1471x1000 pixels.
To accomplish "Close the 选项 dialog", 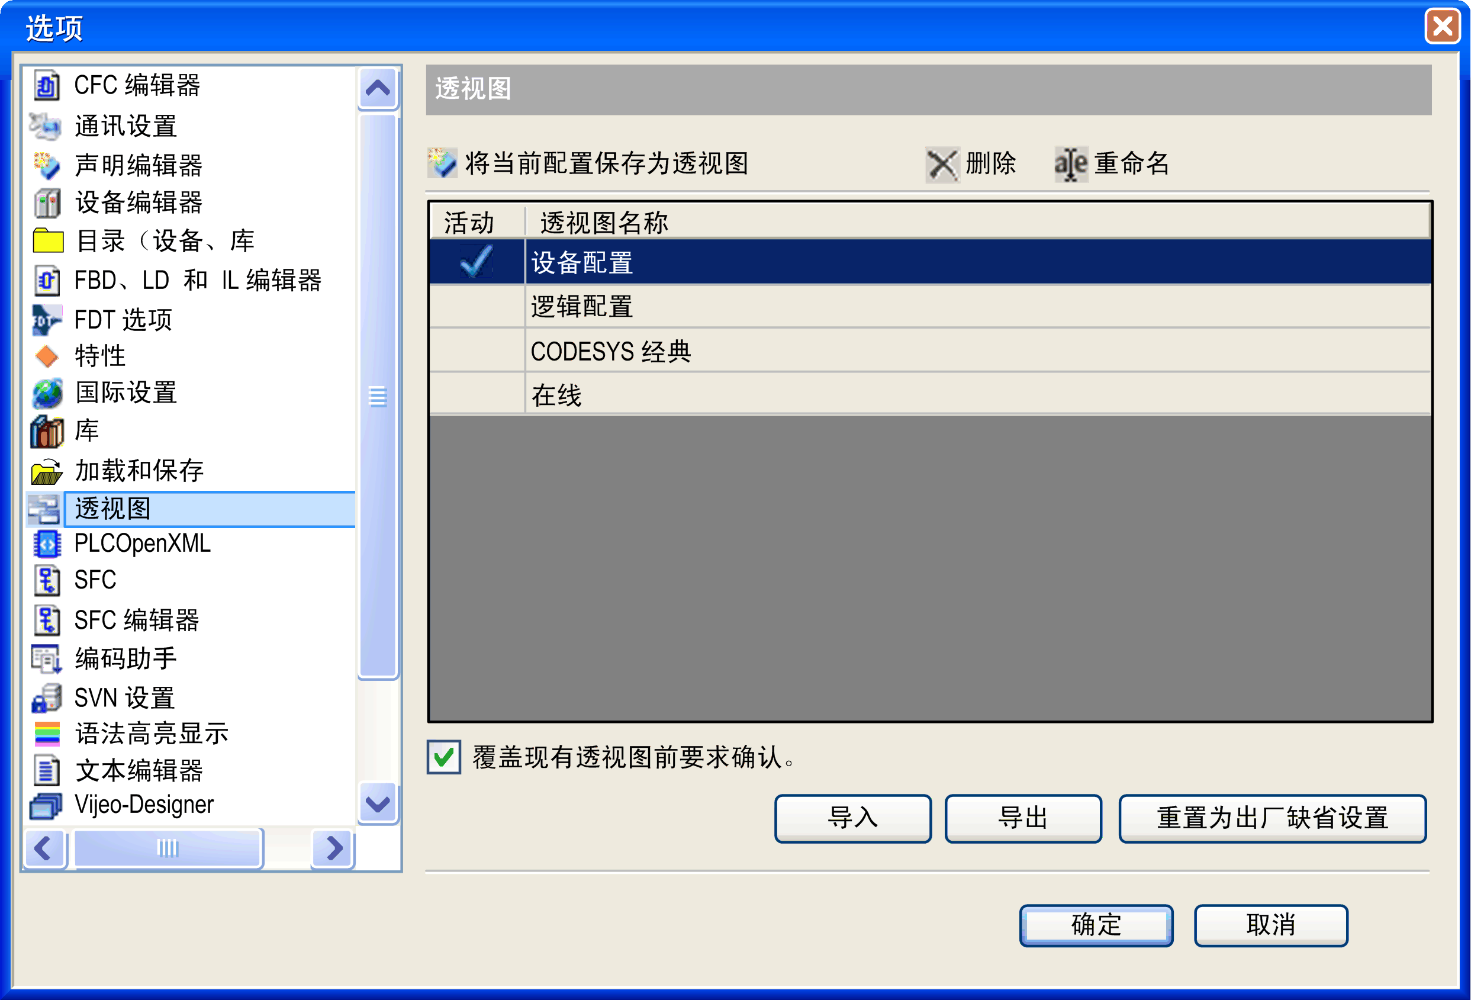I will (1442, 26).
